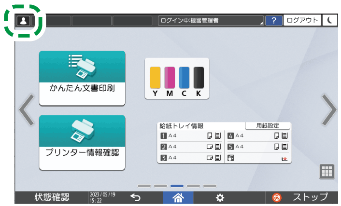341x206 pixels.
Task: Select tray 5 A4 row
Action: (258, 147)
